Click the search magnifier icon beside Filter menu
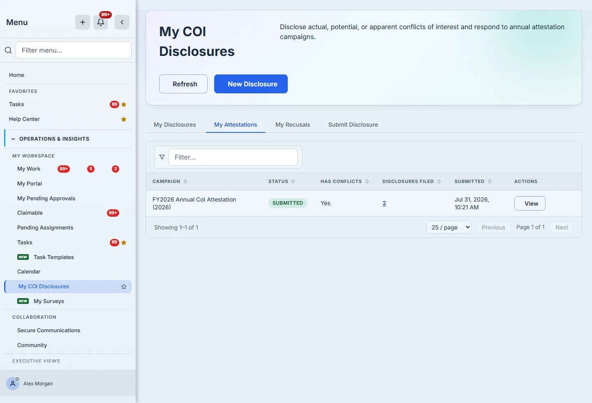 8,50
